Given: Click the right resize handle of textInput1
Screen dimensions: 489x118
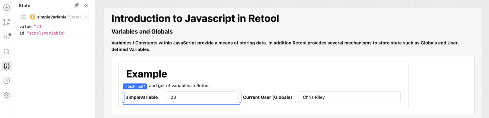Looking at the screenshot, I should pyautogui.click(x=240, y=97).
